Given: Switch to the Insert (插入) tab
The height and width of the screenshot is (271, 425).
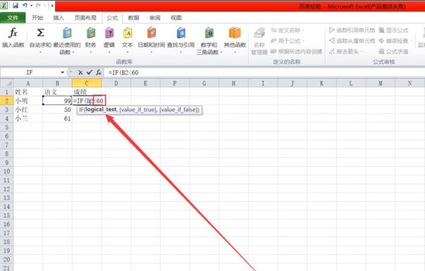Looking at the screenshot, I should coord(58,18).
